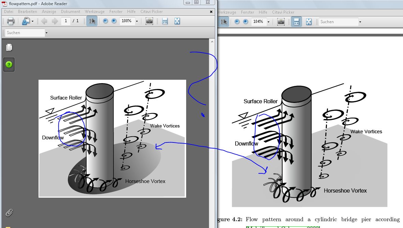The height and width of the screenshot is (228, 403).
Task: Select the snapshot camera tool in the left window
Action: pos(149,21)
